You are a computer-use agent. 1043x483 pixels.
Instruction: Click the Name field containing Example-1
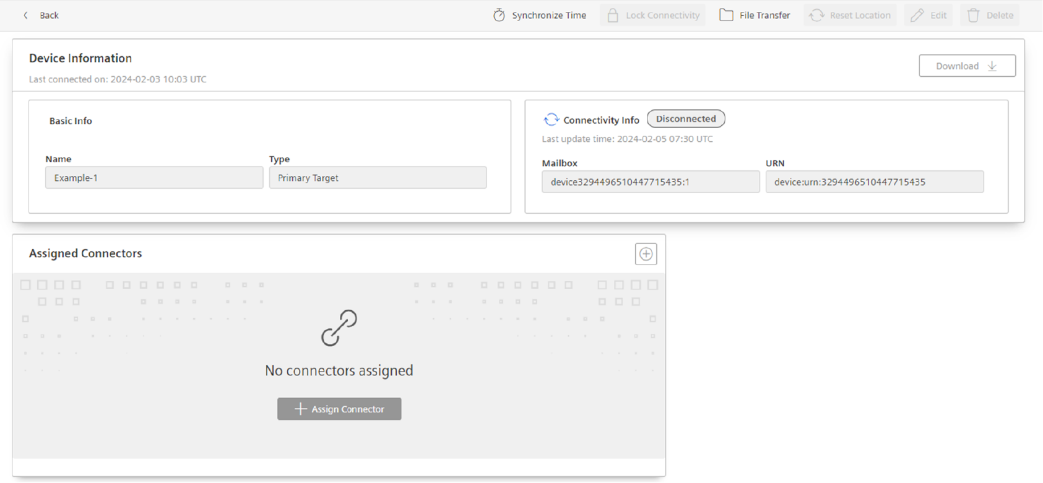point(154,178)
